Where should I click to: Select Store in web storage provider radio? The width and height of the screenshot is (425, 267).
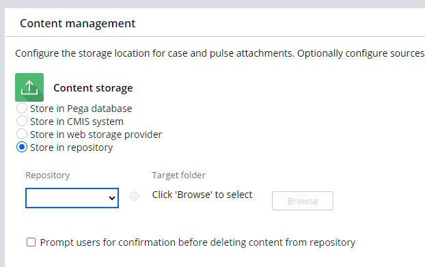click(x=22, y=134)
